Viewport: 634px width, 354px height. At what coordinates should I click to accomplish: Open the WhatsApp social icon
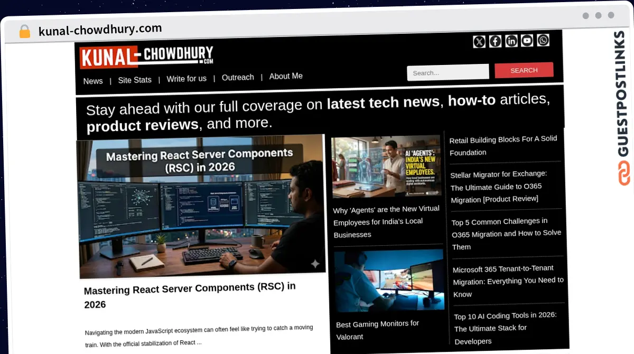543,40
